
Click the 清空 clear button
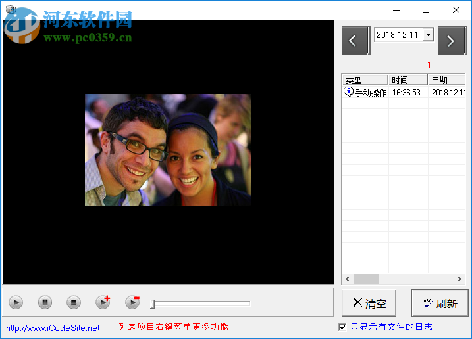[369, 303]
